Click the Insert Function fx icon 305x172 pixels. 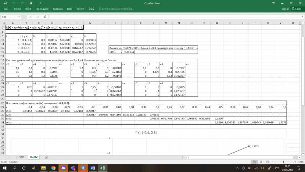[x=45, y=17]
